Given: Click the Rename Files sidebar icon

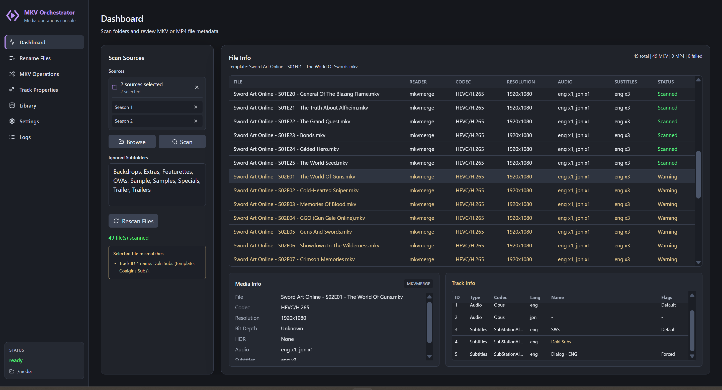Looking at the screenshot, I should [x=12, y=58].
